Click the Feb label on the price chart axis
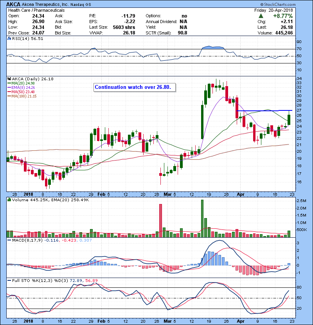Image resolution: width=313 pixels, height=325 pixels. (x=101, y=194)
